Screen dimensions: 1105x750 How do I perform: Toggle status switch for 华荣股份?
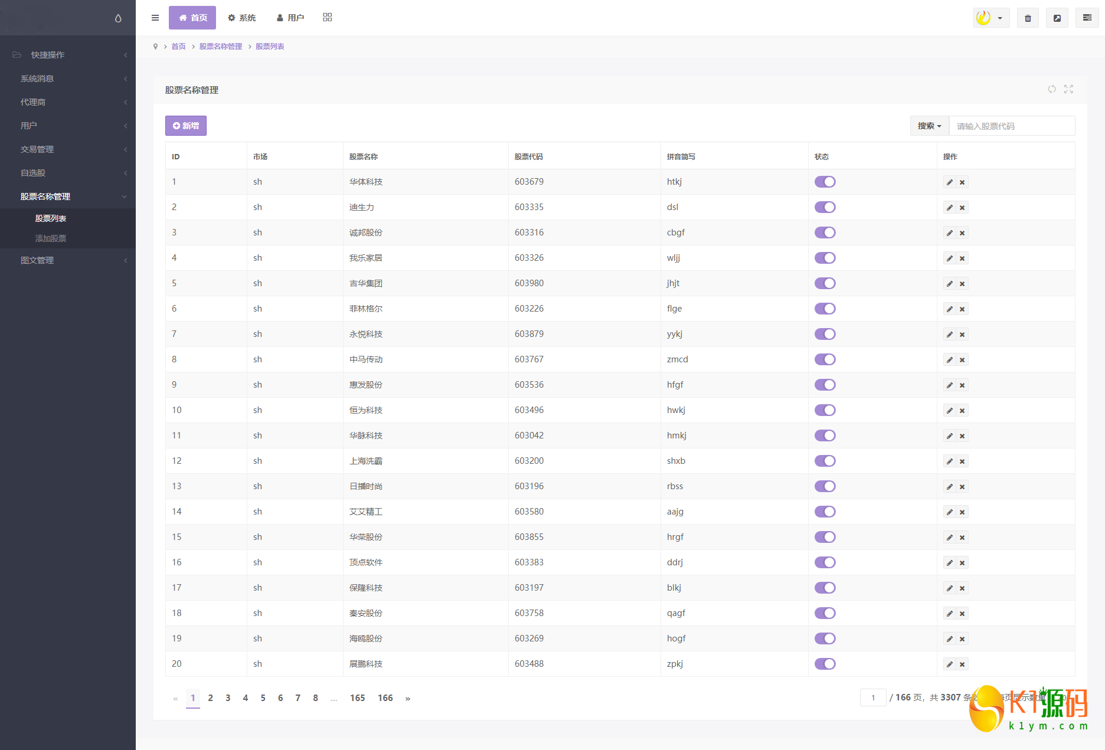coord(825,537)
